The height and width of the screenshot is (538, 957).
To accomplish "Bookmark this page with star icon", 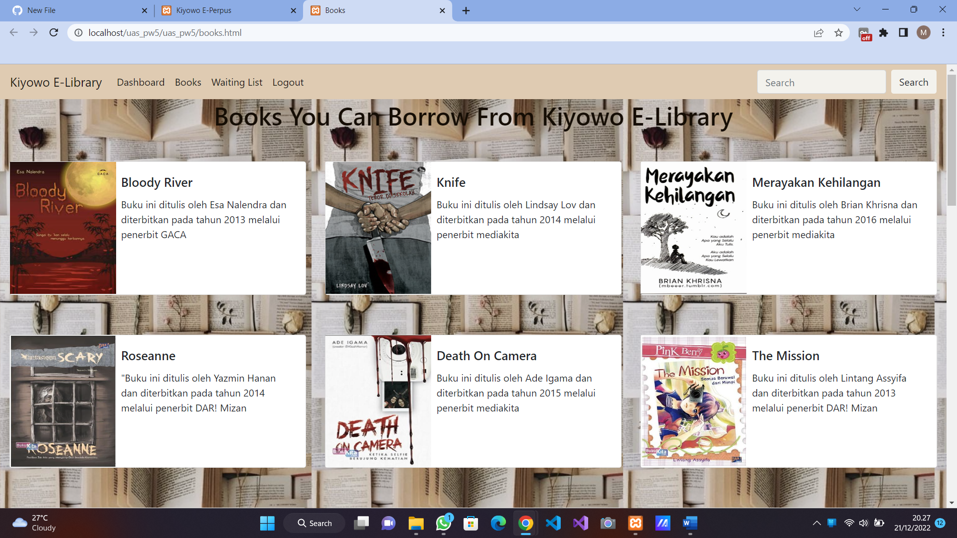I will coord(838,33).
